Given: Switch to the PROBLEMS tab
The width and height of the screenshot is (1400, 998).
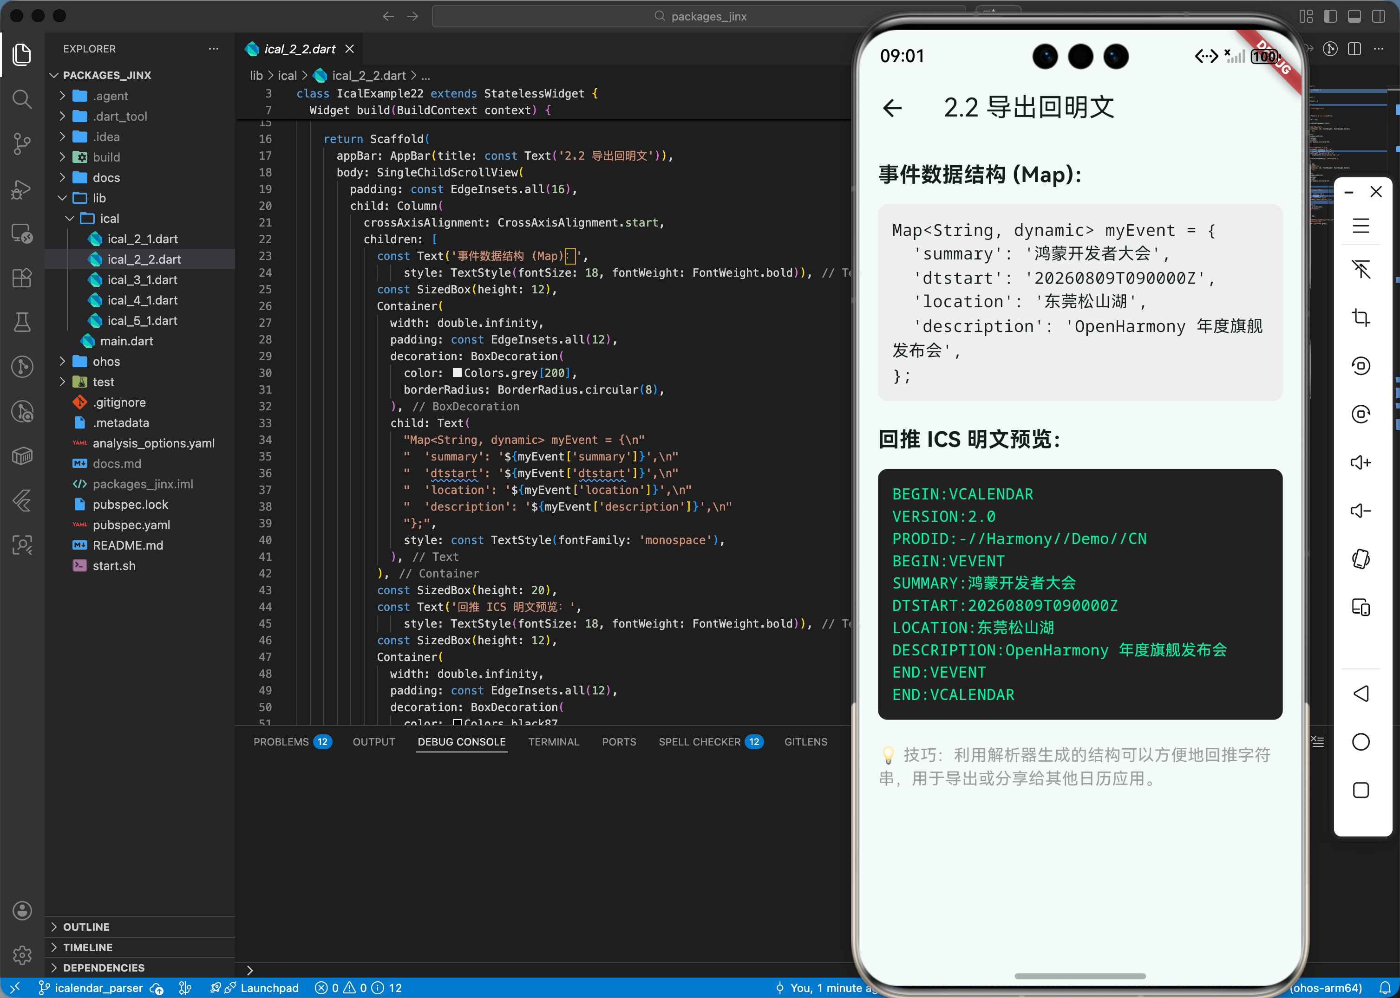Looking at the screenshot, I should coord(281,742).
